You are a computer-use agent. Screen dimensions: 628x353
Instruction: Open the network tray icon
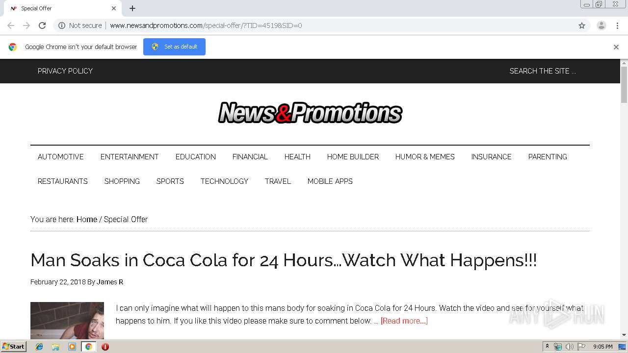(558, 347)
